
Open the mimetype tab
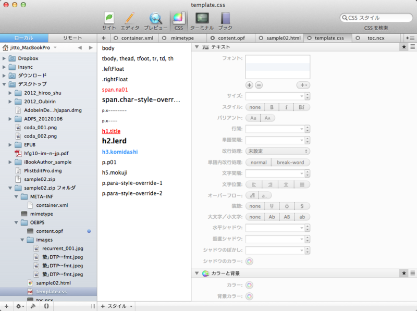(x=182, y=38)
